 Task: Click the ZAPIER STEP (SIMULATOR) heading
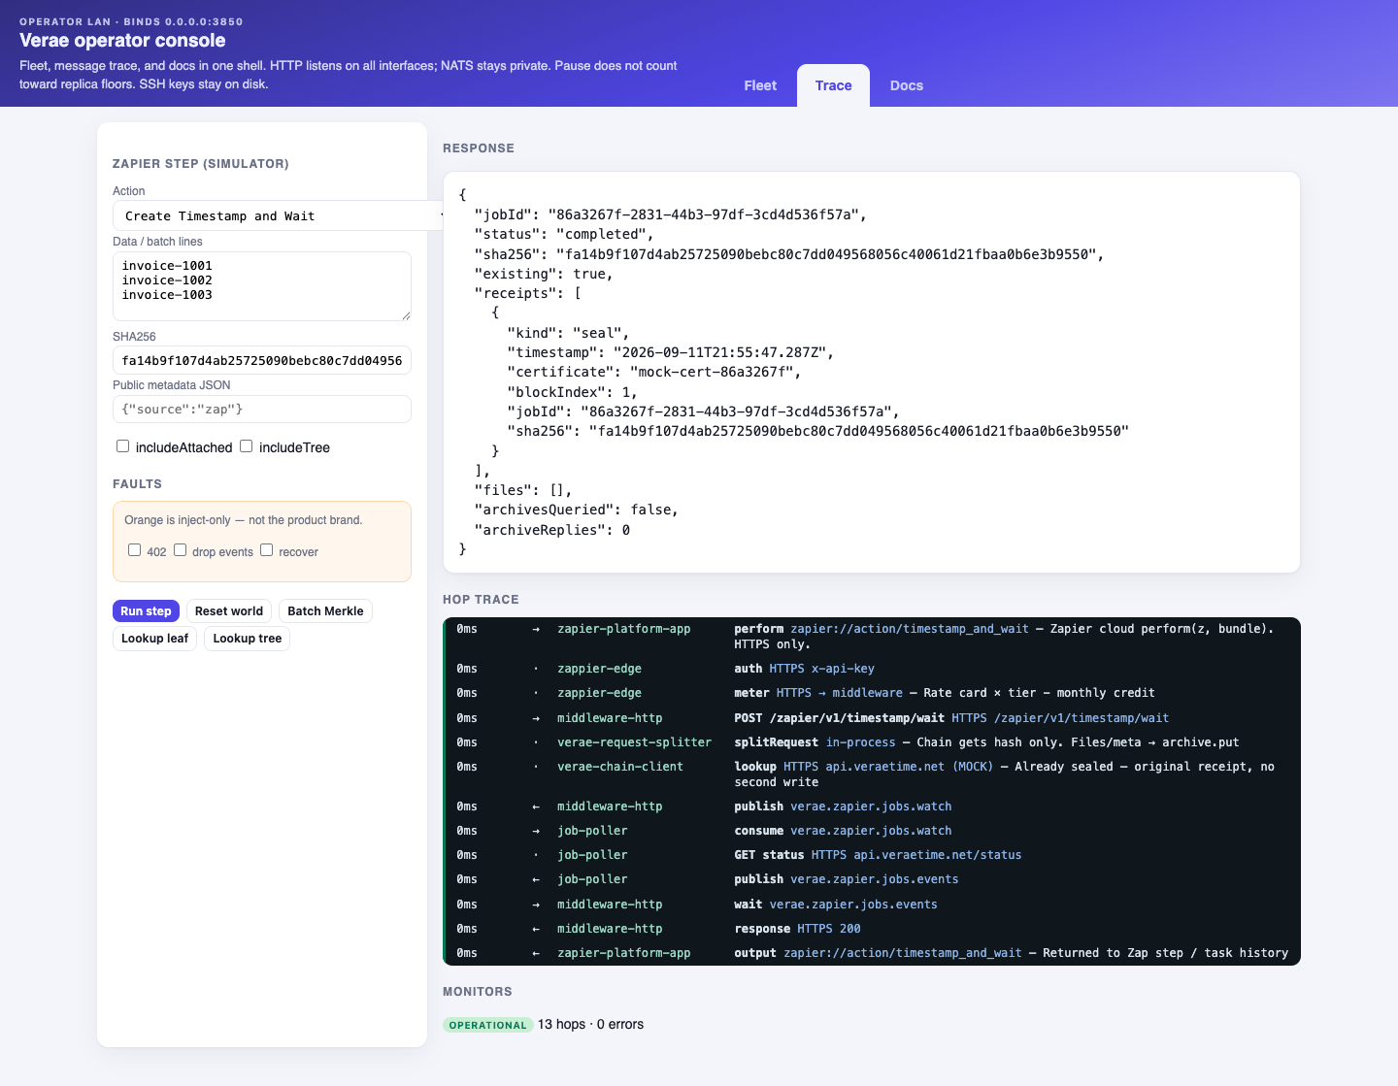[201, 164]
